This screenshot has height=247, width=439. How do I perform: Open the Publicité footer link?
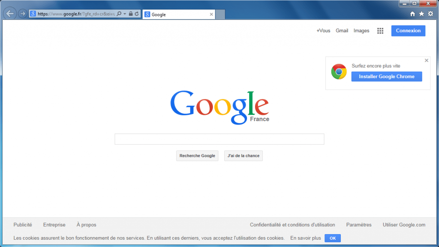(x=23, y=225)
